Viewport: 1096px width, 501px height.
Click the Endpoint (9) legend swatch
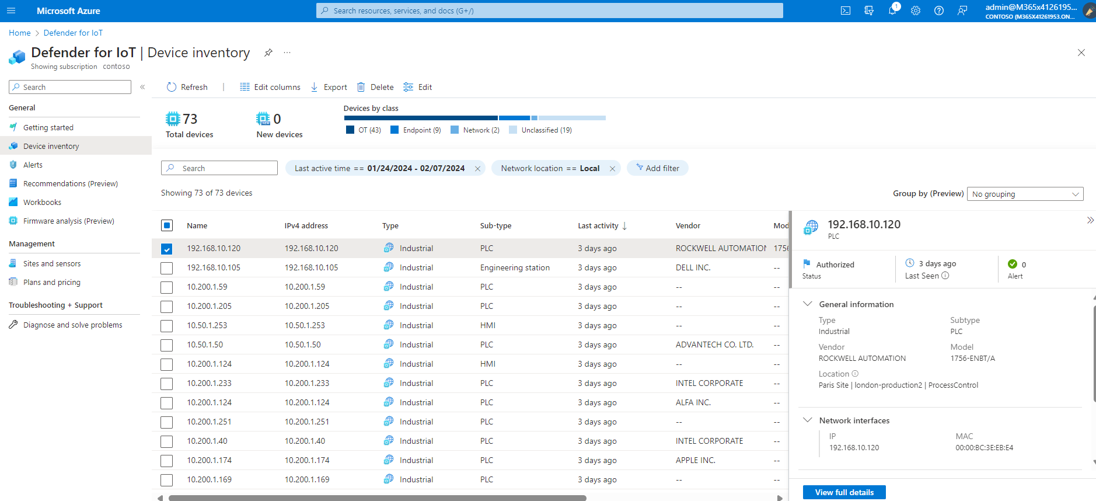[x=395, y=130]
